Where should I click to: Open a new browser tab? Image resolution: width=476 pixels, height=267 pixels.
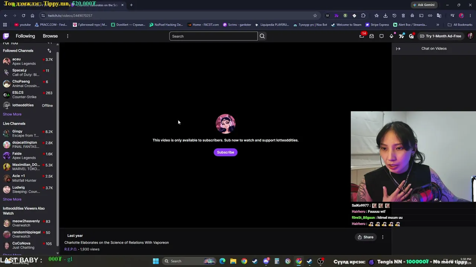click(131, 5)
